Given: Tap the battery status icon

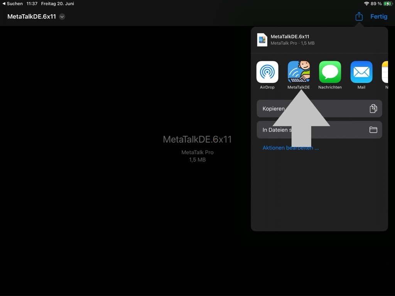Looking at the screenshot, I should 388,3.
